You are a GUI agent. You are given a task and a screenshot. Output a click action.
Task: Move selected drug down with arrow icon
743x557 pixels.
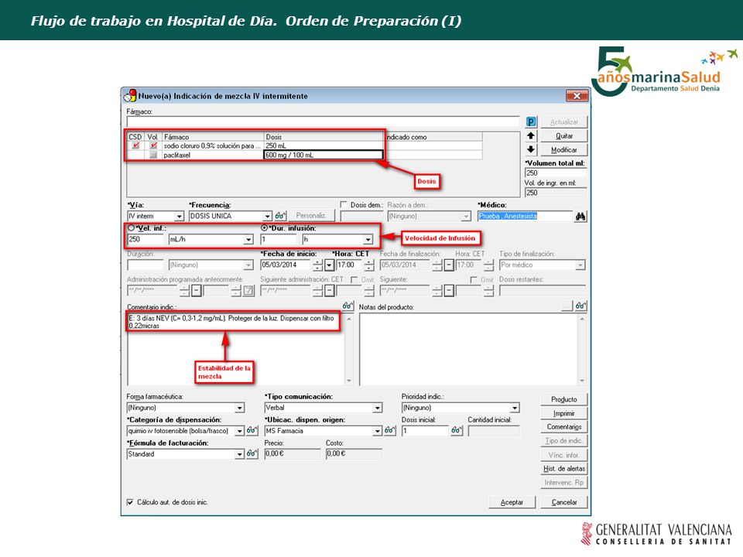tap(531, 149)
